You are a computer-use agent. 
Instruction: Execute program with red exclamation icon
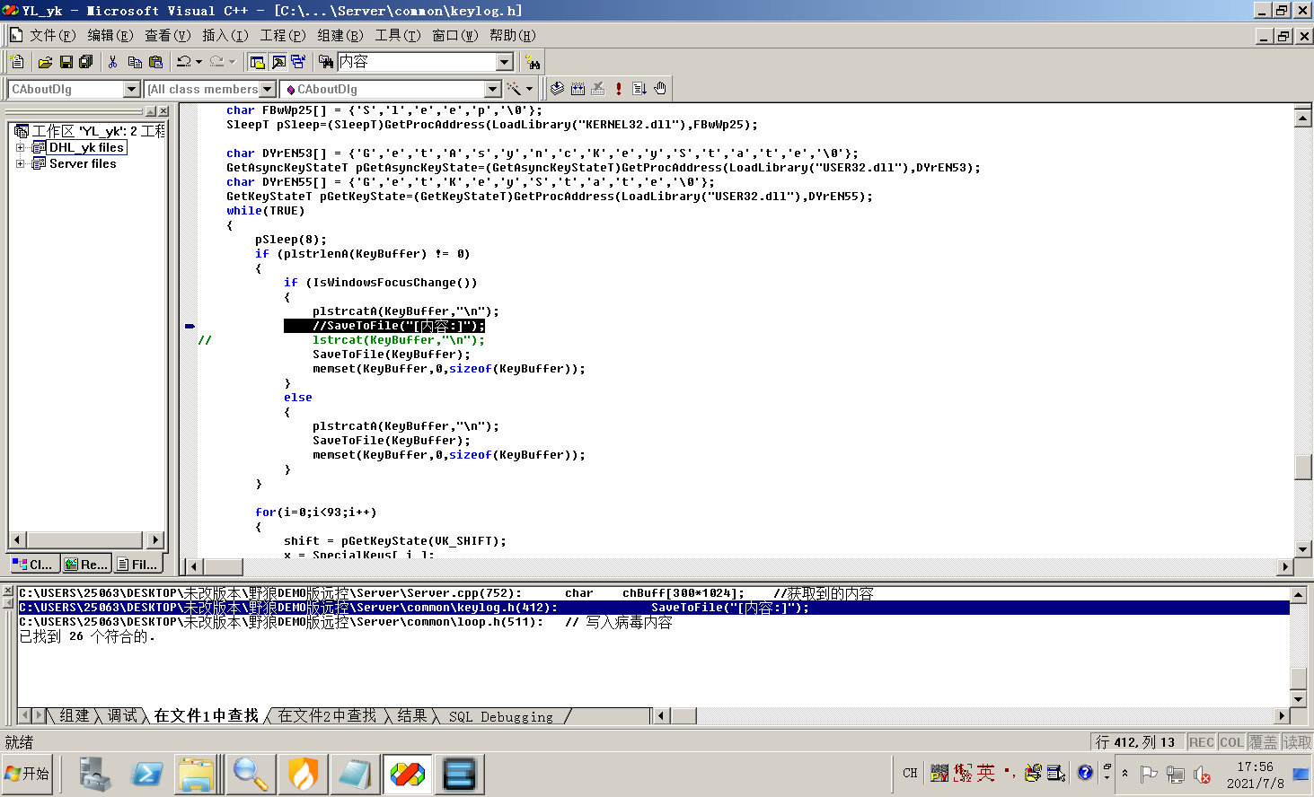[x=619, y=88]
